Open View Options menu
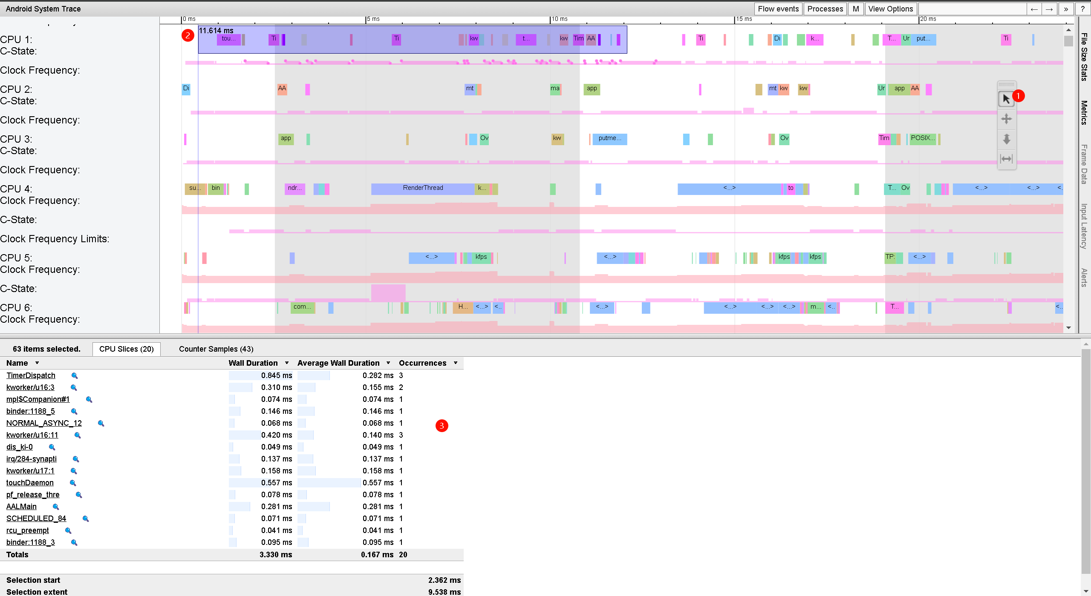 click(x=890, y=9)
